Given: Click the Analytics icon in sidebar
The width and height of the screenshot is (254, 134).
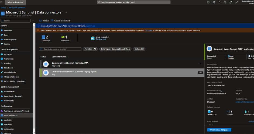Looking at the screenshot, I should click(2, 120).
